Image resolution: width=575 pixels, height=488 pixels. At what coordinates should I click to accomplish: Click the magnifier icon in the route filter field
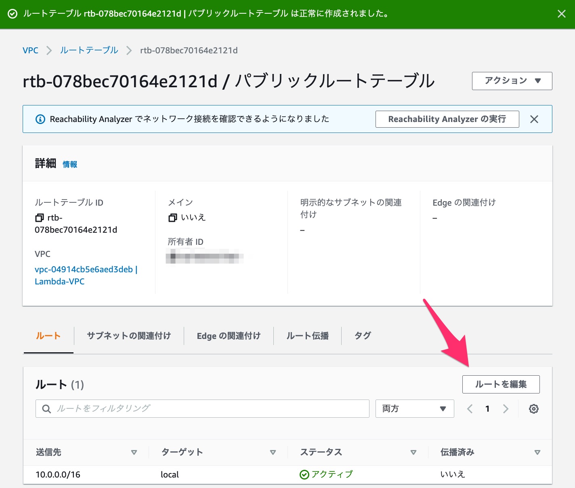click(x=46, y=408)
